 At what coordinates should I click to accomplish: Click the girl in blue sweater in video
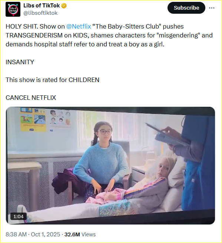point(103,160)
